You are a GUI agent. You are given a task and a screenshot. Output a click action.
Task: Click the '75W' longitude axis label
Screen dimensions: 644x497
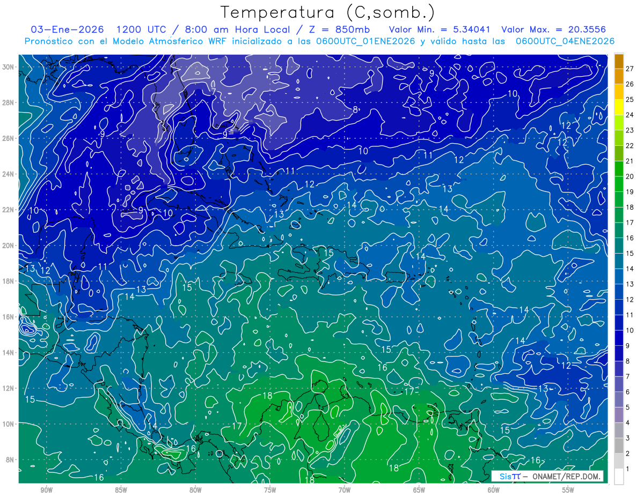tap(270, 489)
